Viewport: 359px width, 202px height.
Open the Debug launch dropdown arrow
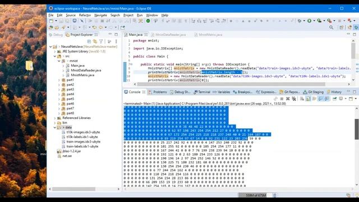coord(304,21)
